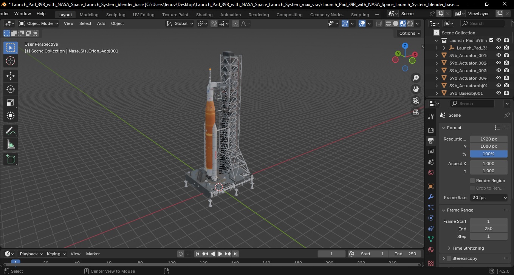Open the Global transform orientation dropdown
Image resolution: width=514 pixels, height=275 pixels.
pos(180,23)
